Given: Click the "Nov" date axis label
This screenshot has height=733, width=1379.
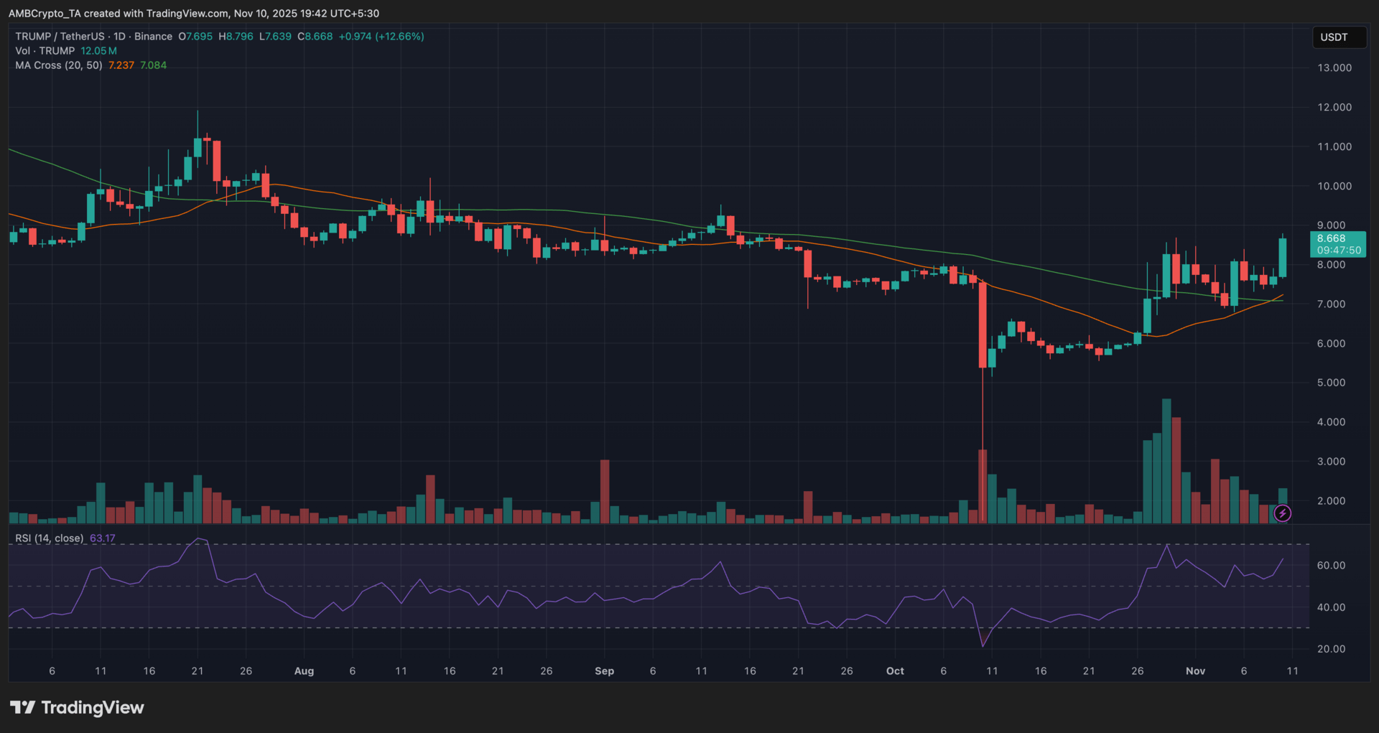Looking at the screenshot, I should point(1195,671).
